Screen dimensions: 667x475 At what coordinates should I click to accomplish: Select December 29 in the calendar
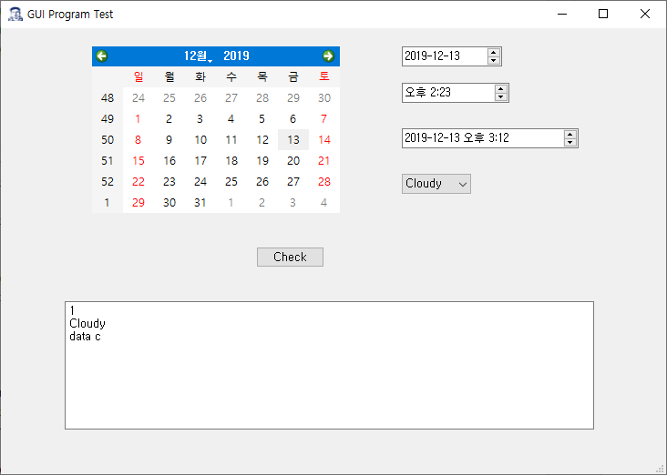click(x=138, y=203)
